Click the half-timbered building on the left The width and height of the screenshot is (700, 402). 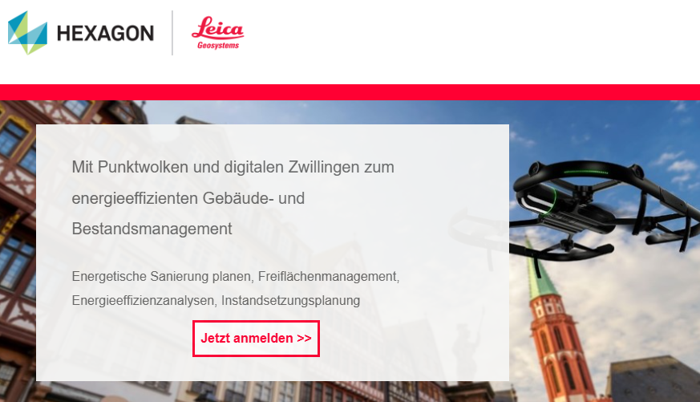click(18, 250)
